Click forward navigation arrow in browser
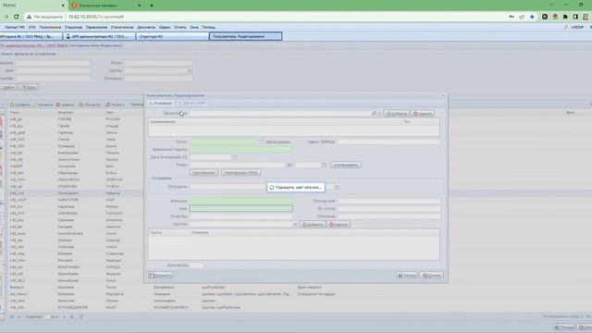The image size is (592, 333). pos(6,17)
